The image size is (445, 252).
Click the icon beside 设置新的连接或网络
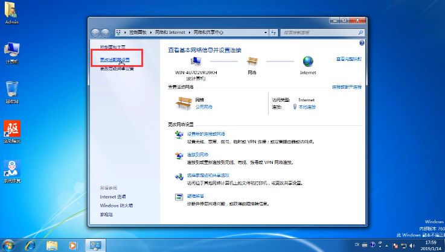click(179, 135)
